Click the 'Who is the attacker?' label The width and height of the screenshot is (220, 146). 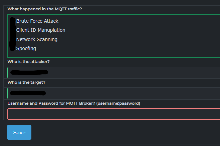[28, 62]
